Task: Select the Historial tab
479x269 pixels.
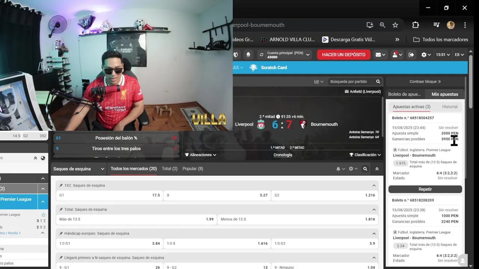Action: point(450,107)
